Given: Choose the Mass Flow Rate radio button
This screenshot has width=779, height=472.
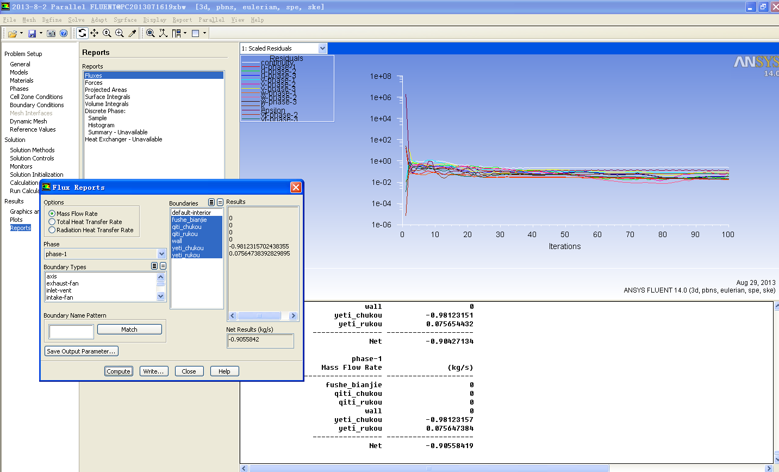Looking at the screenshot, I should click(52, 214).
